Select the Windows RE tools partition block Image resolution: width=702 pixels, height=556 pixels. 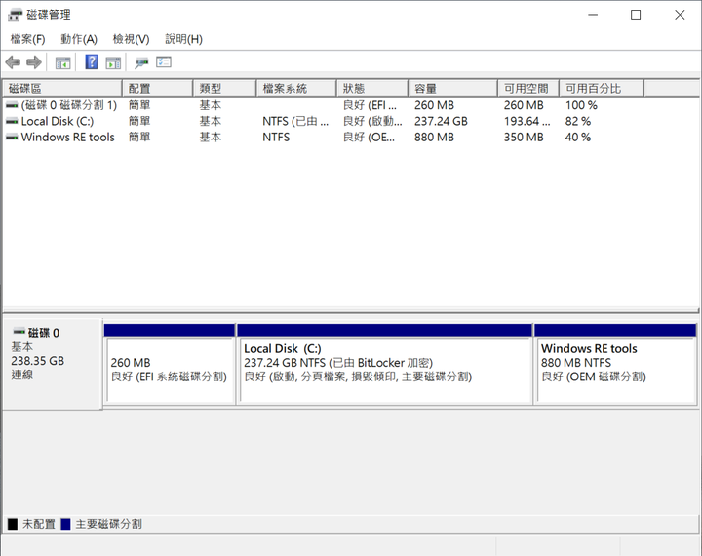[615, 364]
